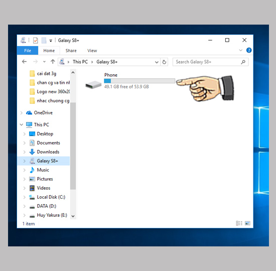The height and width of the screenshot is (271, 276).
Task: Expand the Videos tree node
Action: coord(24,188)
